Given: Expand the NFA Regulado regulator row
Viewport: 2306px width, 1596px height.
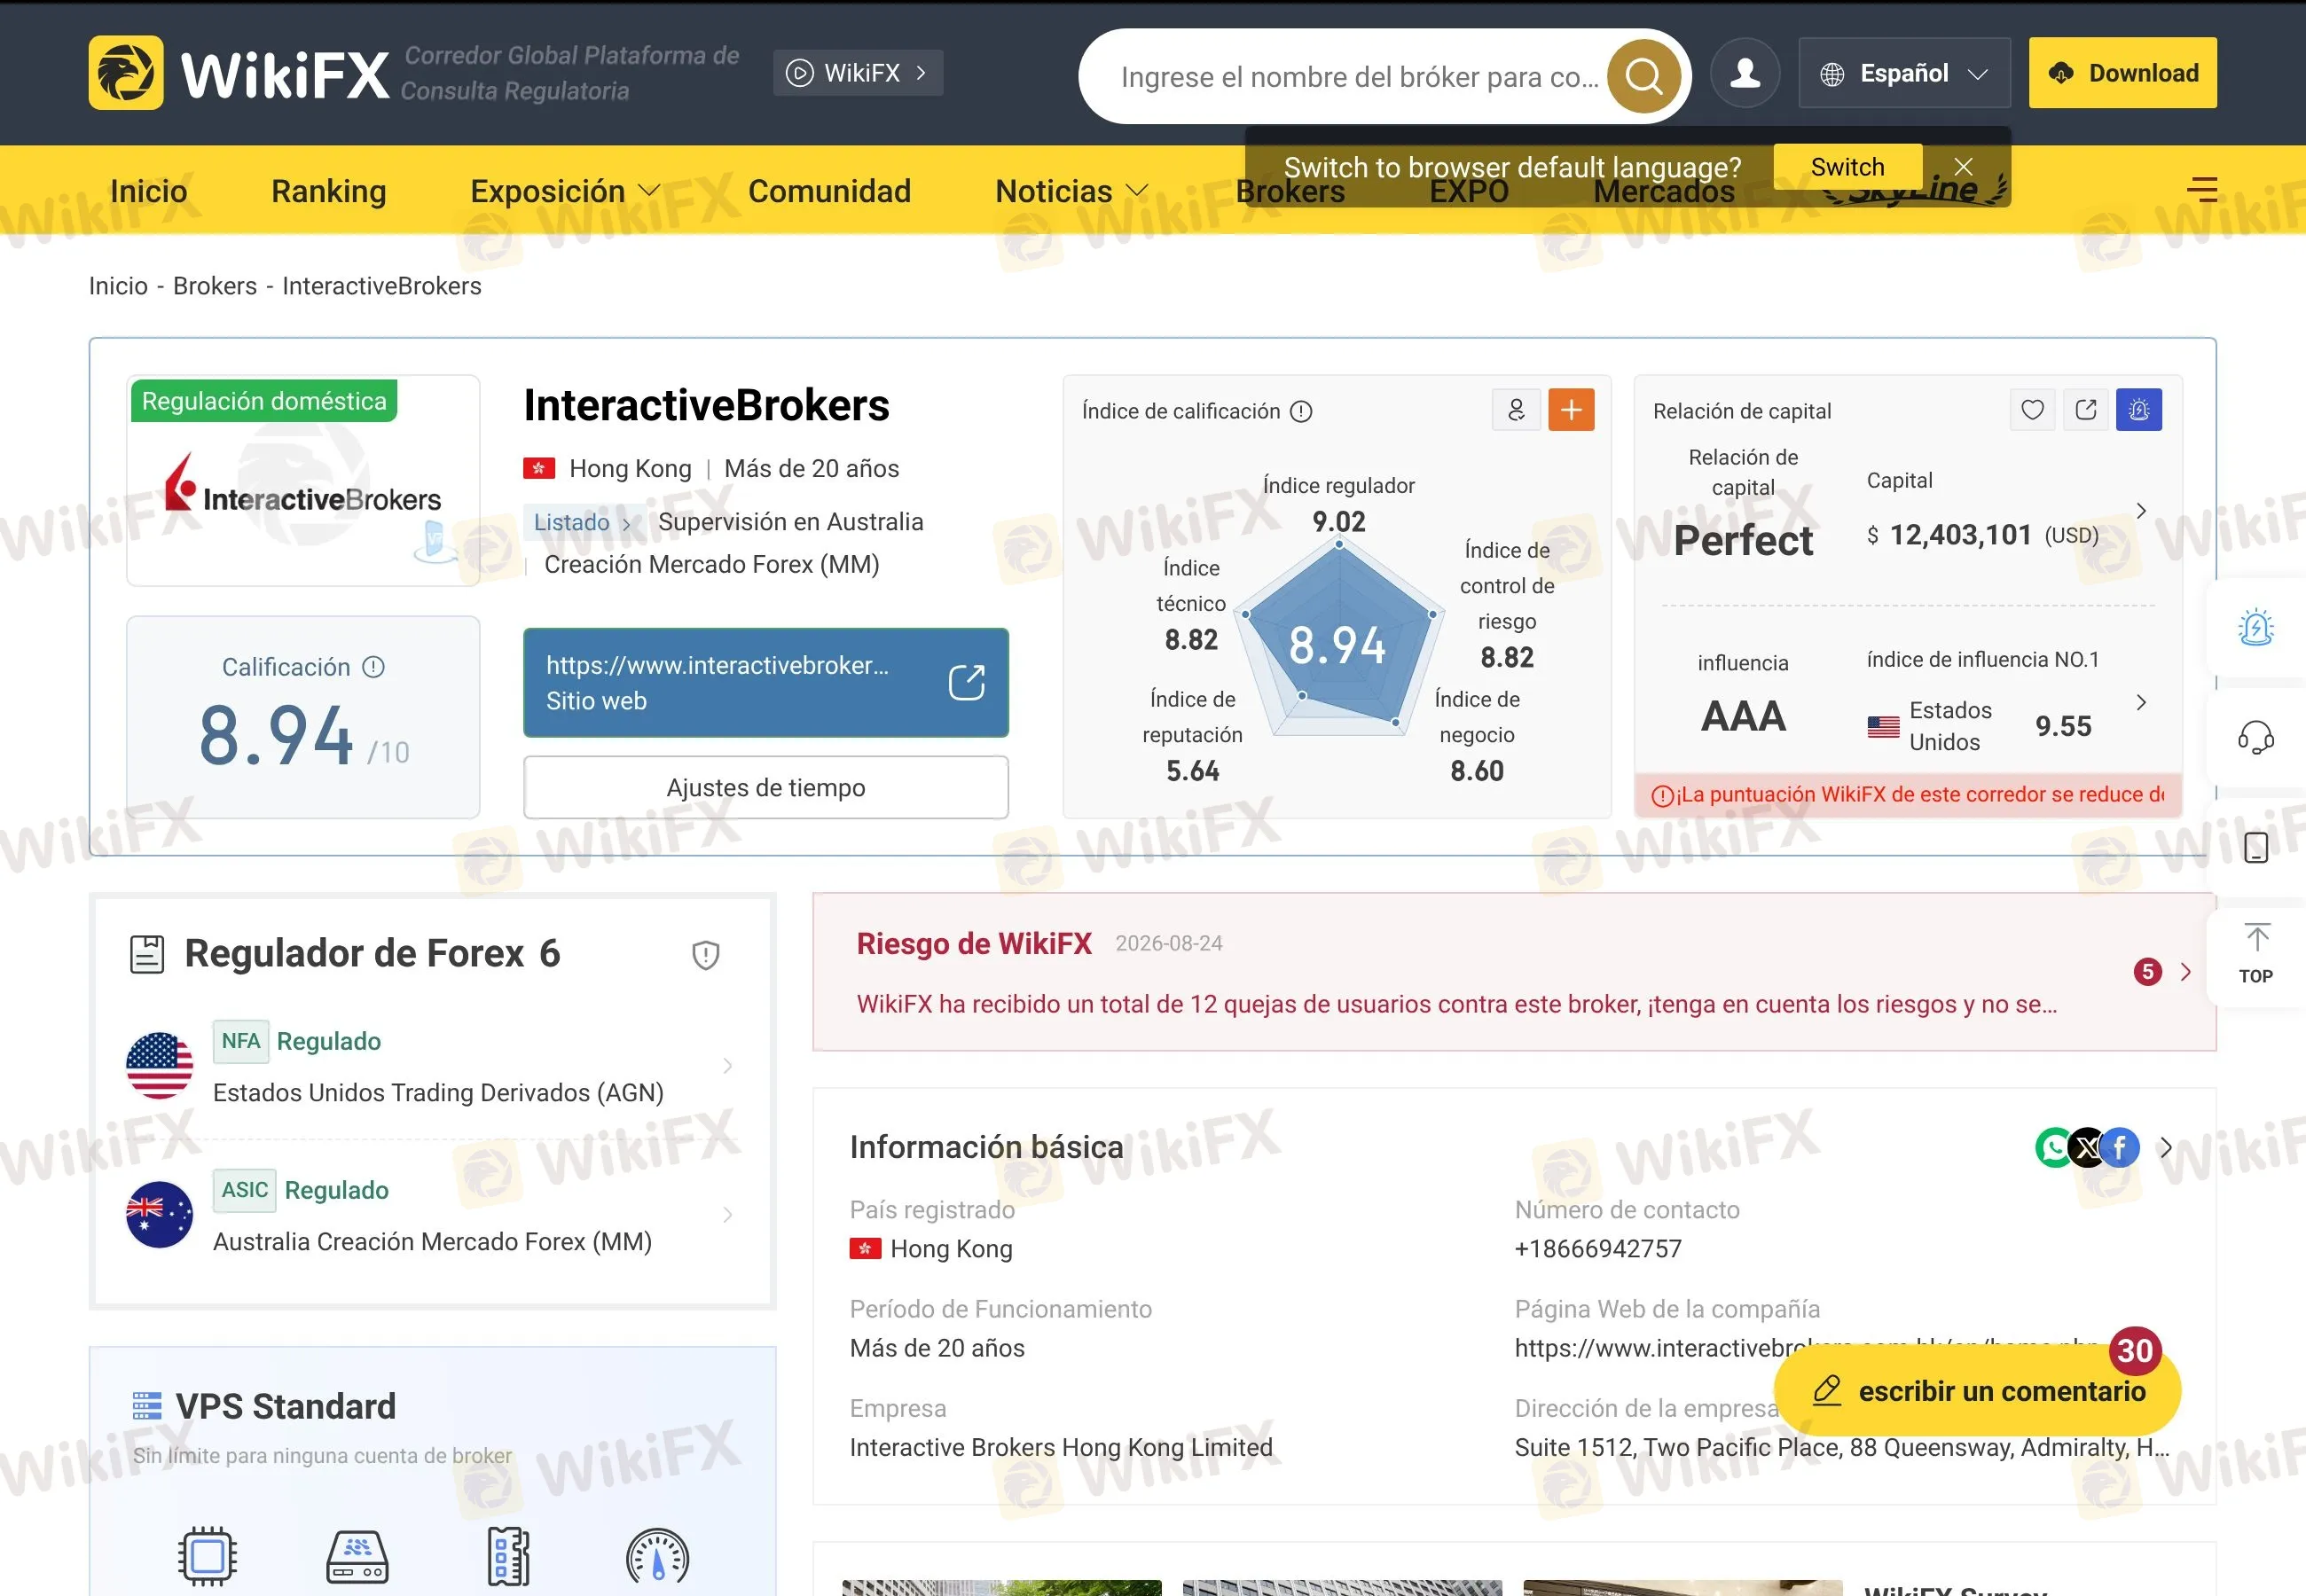Looking at the screenshot, I should (x=432, y=1066).
